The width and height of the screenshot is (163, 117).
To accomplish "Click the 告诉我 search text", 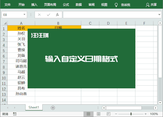I will pos(126,5).
